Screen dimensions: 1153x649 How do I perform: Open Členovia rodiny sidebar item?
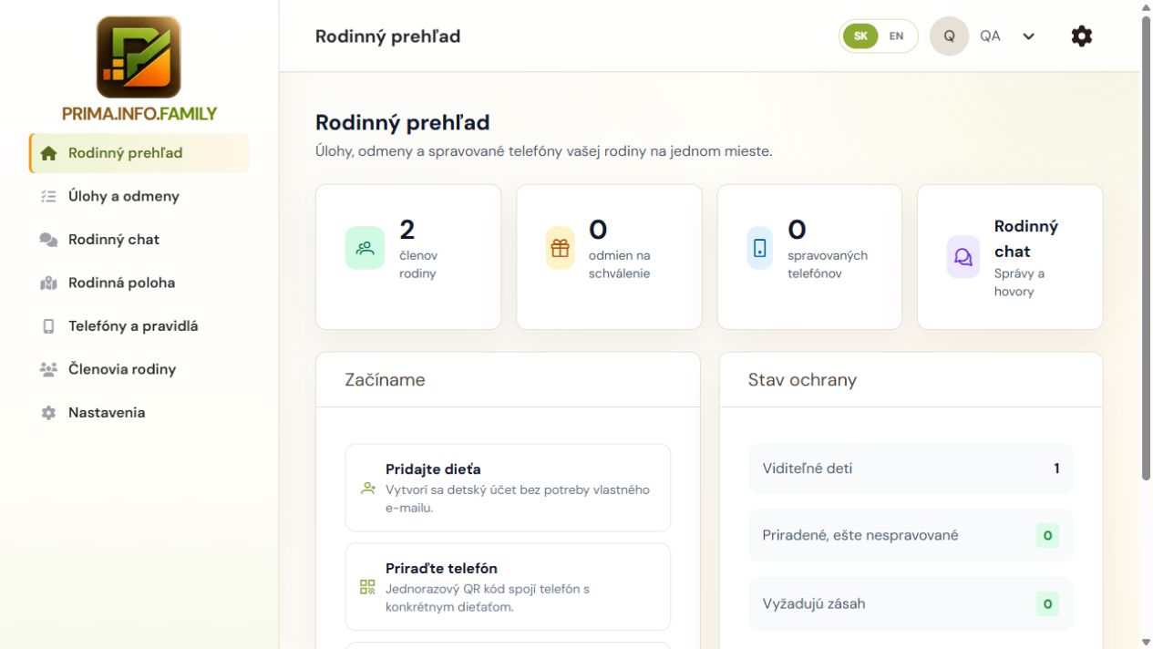(x=139, y=369)
